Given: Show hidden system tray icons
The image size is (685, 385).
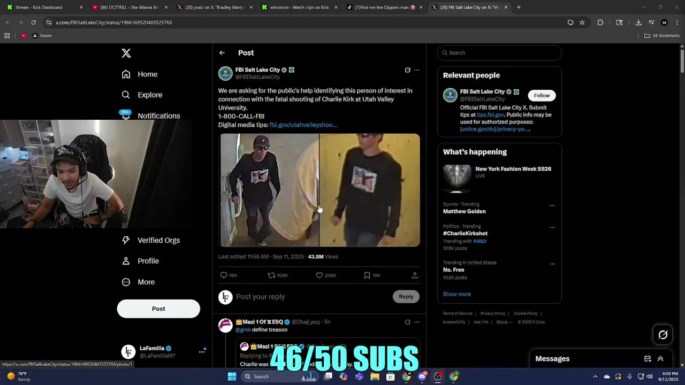Looking at the screenshot, I should 595,376.
